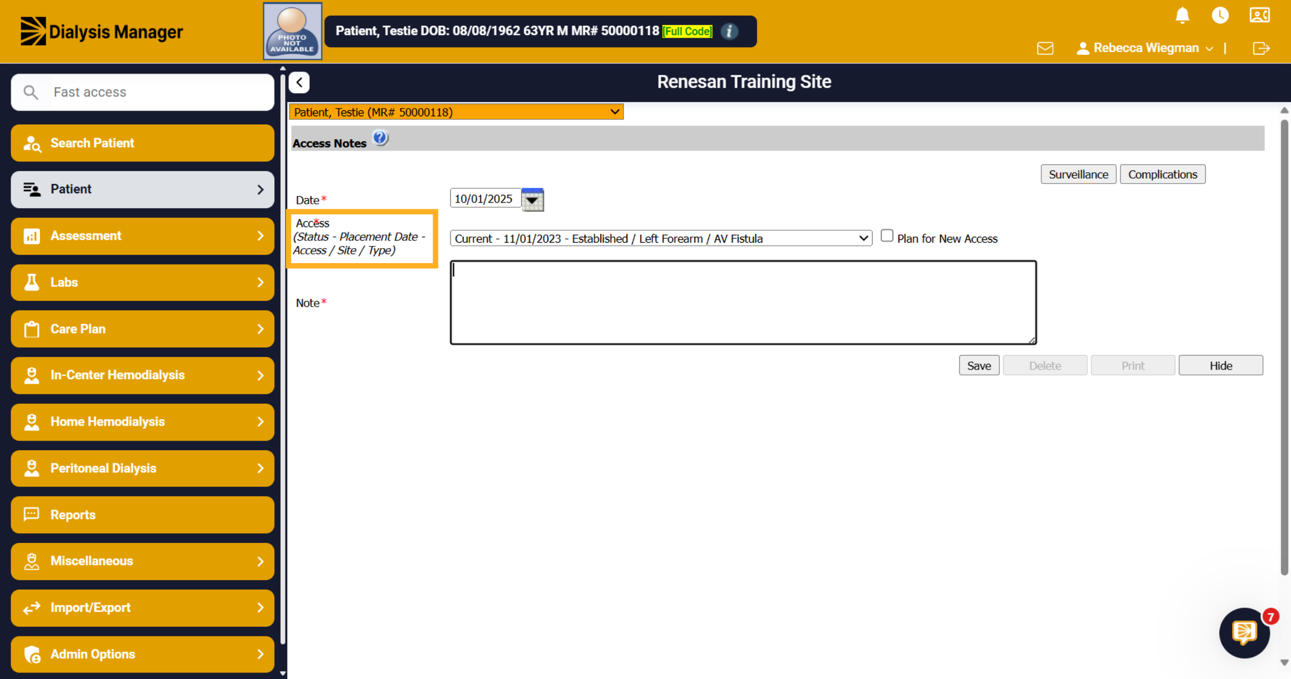Click the Hide button
This screenshot has width=1291, height=679.
(x=1221, y=365)
